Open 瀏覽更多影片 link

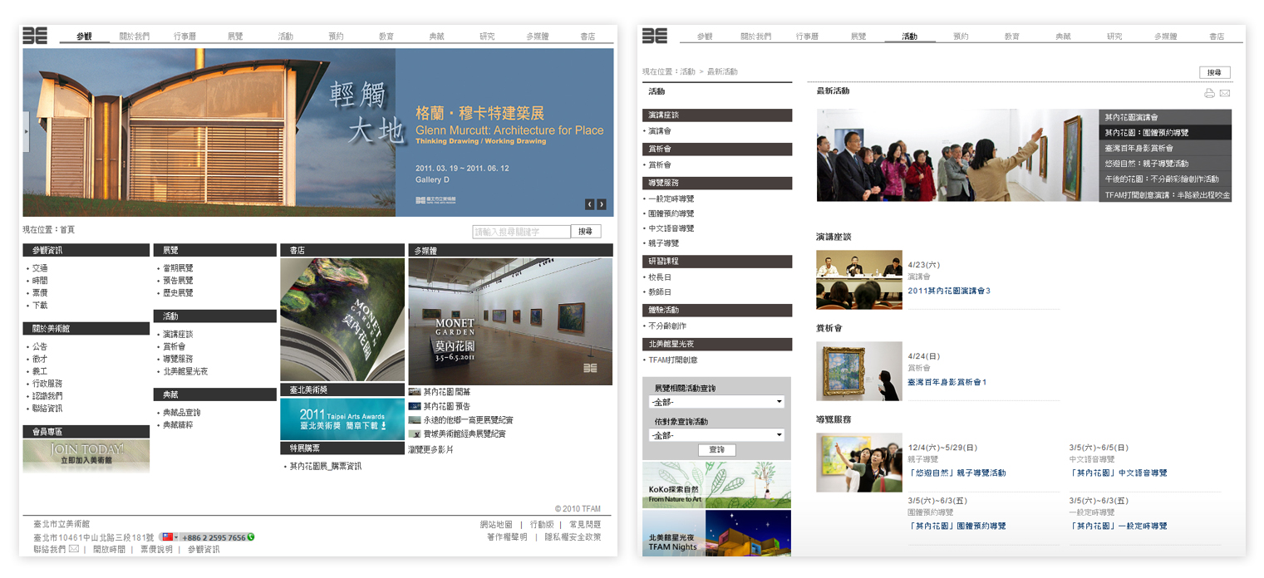(x=431, y=449)
